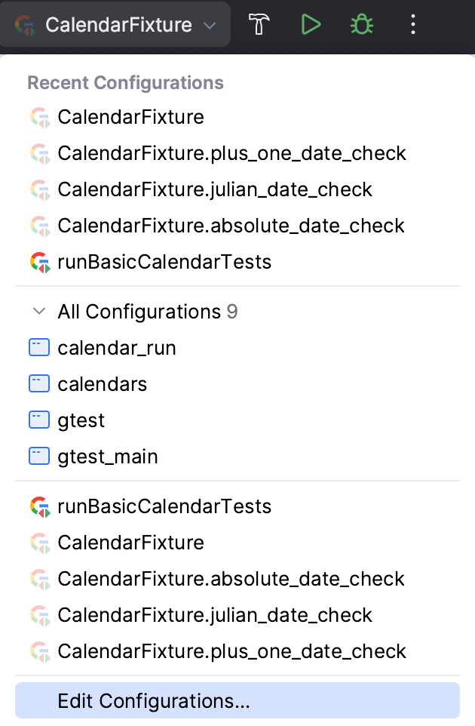
Task: Pick the calendars CMake target
Action: pos(102,383)
